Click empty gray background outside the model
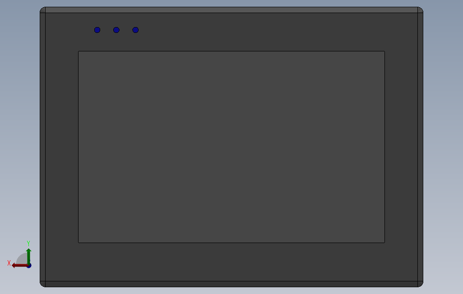 [443, 147]
